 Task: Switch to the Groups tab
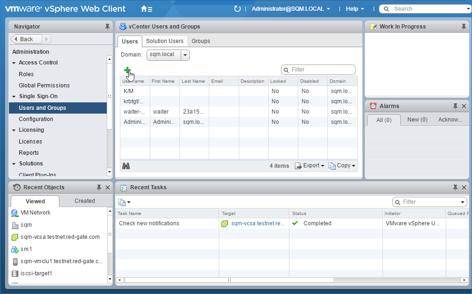200,41
